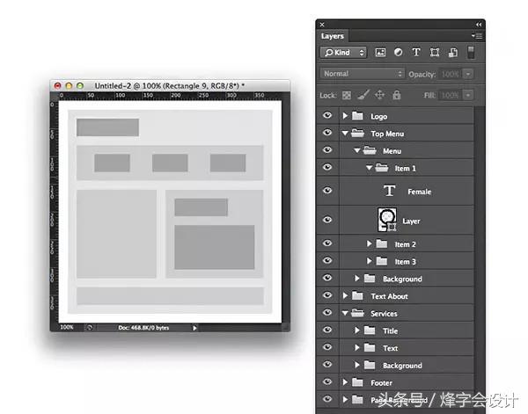The width and height of the screenshot is (528, 414).
Task: Filter layers by adjustment layer type
Action: [x=399, y=52]
